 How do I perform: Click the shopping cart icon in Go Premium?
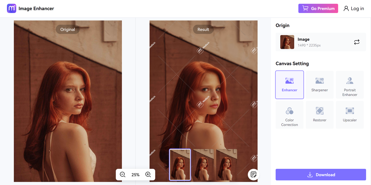305,8
